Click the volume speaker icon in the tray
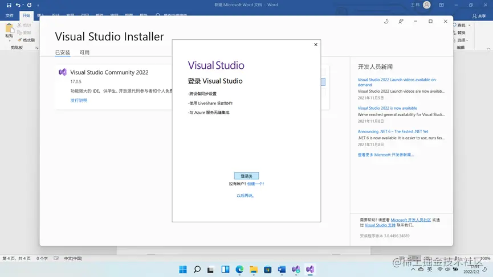The image size is (493, 277). (x=447, y=269)
